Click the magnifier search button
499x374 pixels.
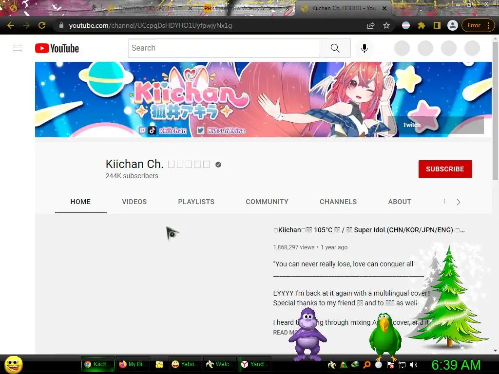[335, 48]
